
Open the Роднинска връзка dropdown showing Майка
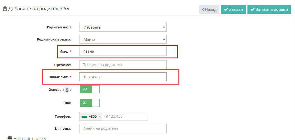coord(123,39)
